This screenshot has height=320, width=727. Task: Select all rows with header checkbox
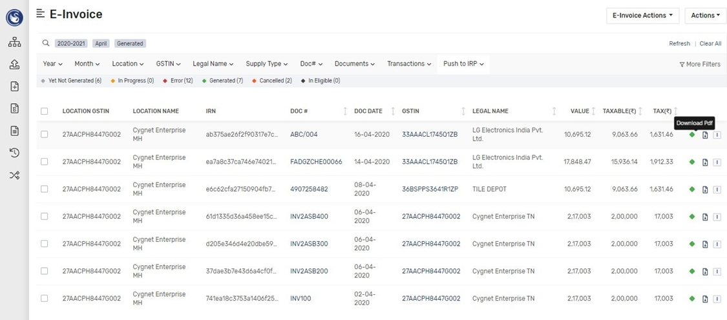coord(44,111)
